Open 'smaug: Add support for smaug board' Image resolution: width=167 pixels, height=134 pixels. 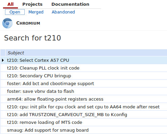[48, 130]
